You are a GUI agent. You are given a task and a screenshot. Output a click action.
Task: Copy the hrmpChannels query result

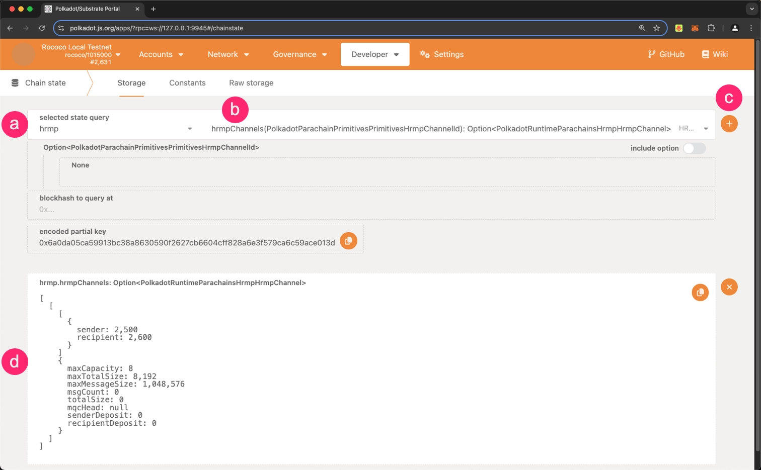tap(700, 293)
